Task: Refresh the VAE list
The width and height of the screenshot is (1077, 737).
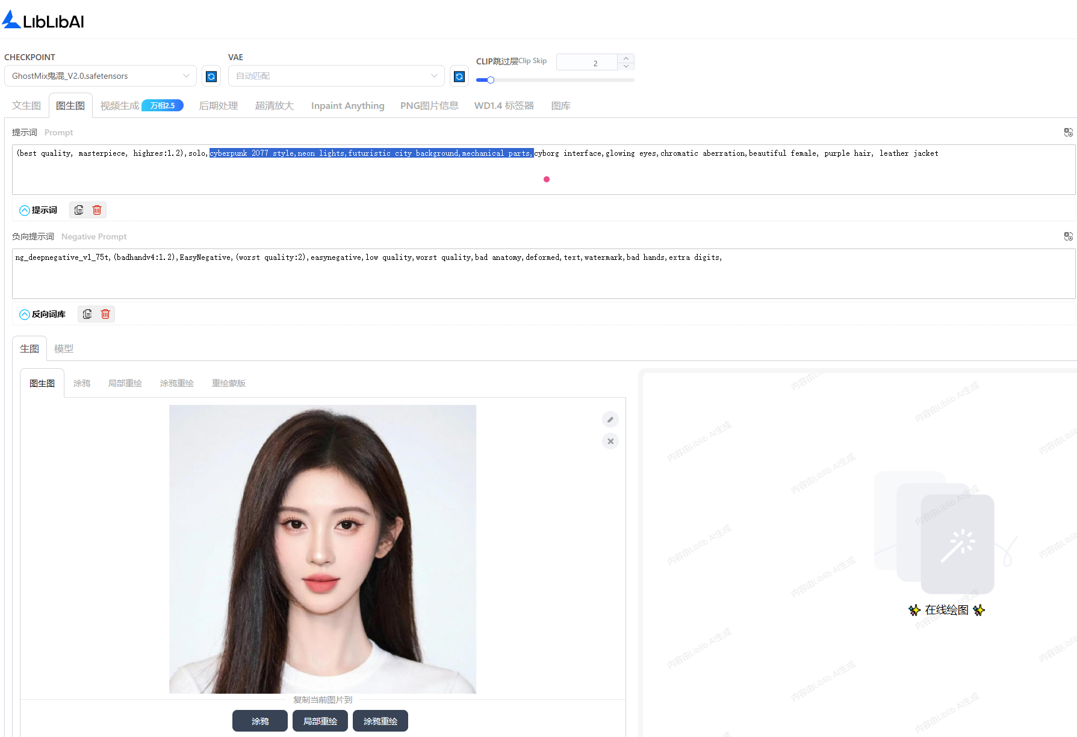Action: tap(459, 76)
